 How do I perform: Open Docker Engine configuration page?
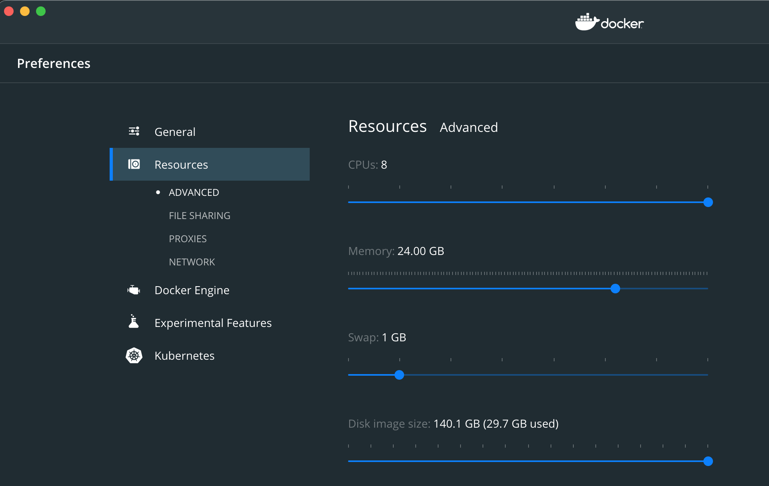(x=191, y=289)
